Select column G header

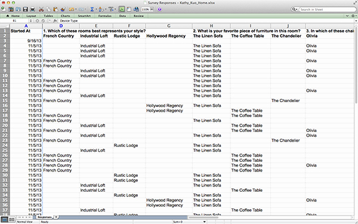click(x=169, y=26)
